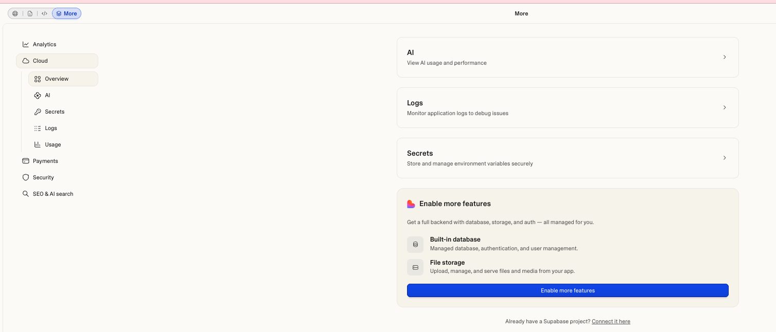Click the Logs card title

click(415, 103)
